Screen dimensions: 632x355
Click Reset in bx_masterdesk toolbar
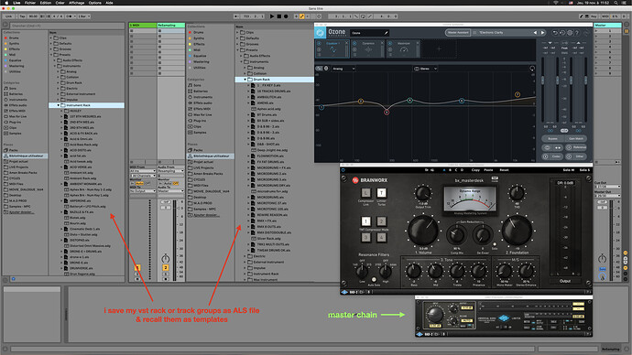504,170
